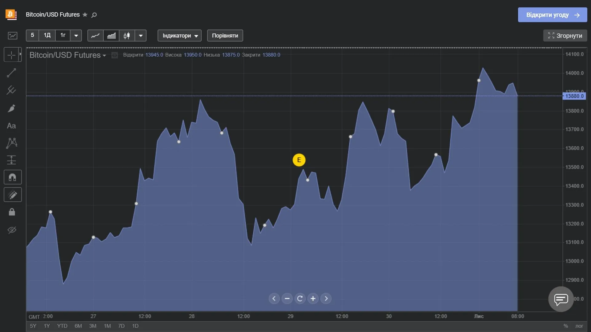Select the Aa text annotation tool
591x332 pixels.
pos(12,126)
